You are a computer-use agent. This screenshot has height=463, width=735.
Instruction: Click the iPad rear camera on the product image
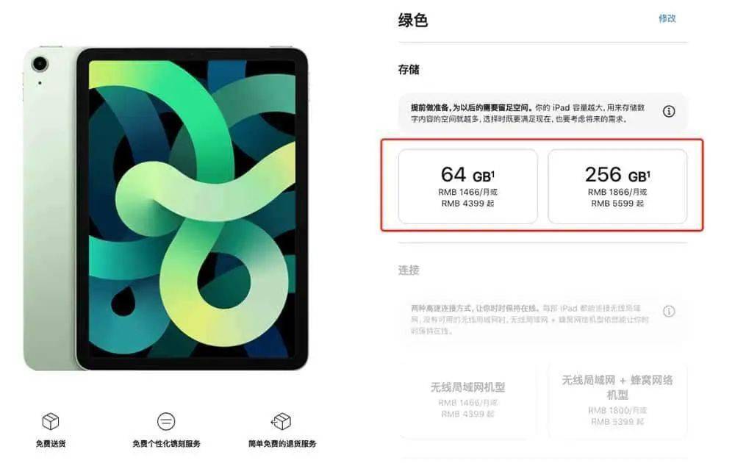tap(40, 63)
